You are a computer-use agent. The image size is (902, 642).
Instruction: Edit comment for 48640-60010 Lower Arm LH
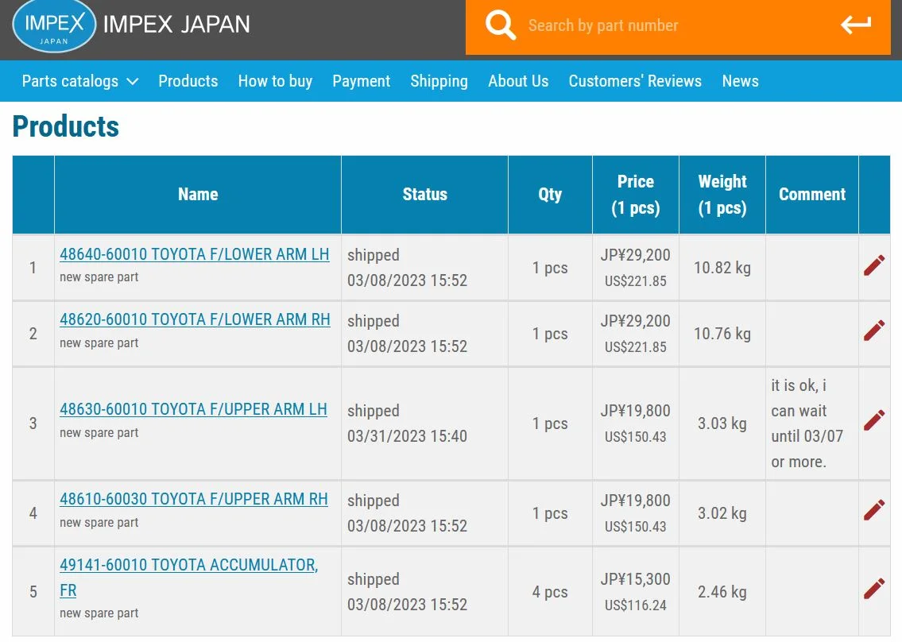tap(874, 265)
